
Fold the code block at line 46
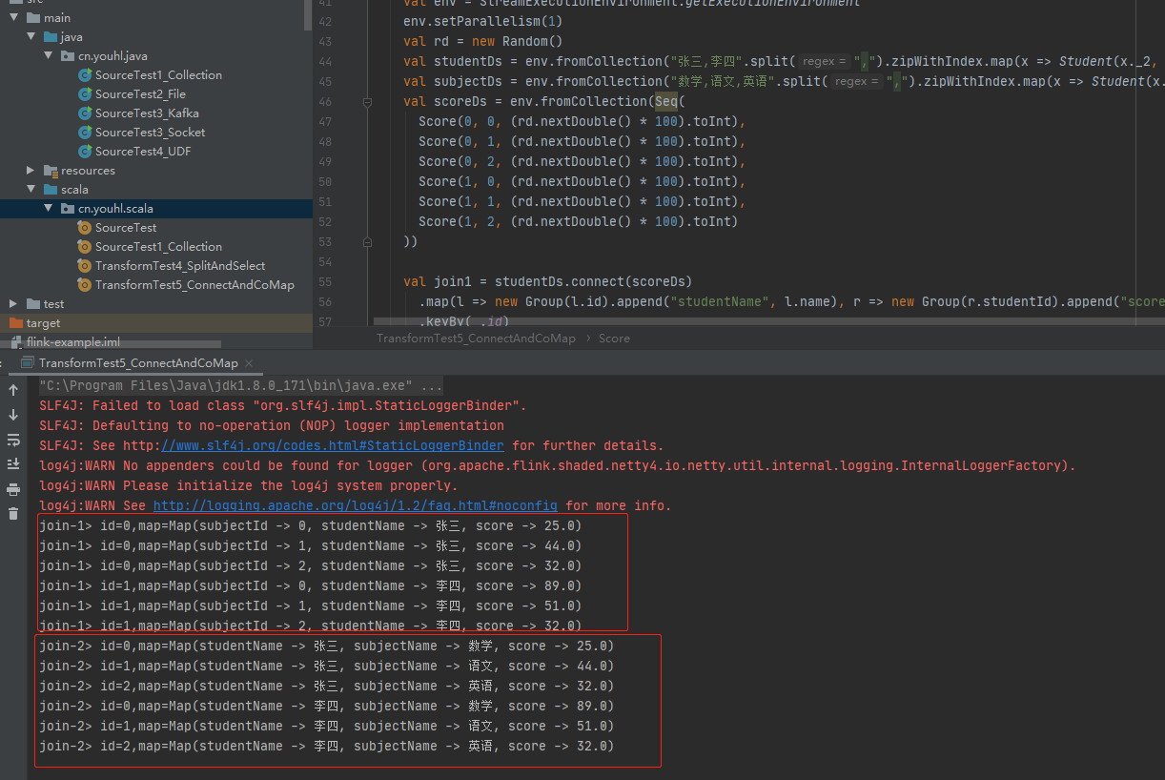click(367, 101)
